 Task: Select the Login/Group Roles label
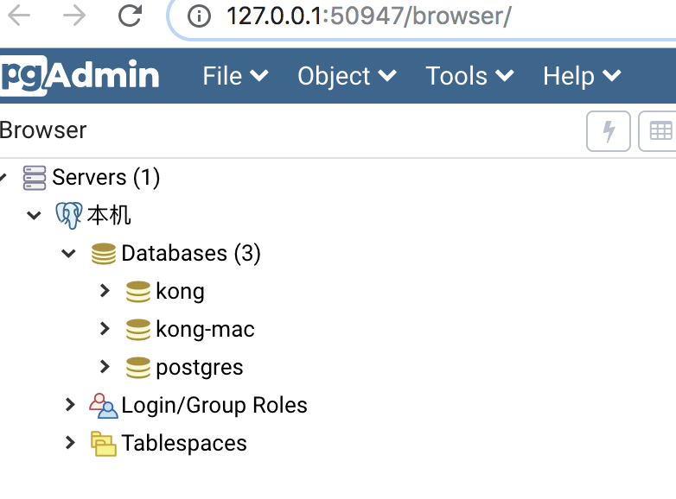(214, 405)
